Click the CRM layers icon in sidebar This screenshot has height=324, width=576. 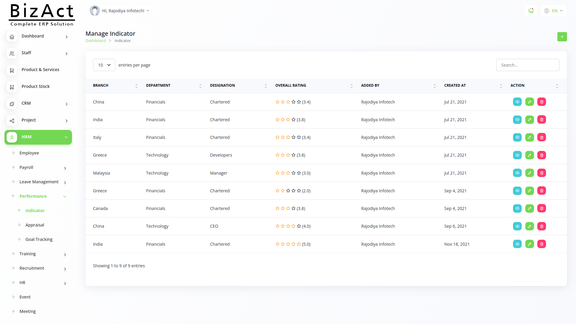[12, 104]
